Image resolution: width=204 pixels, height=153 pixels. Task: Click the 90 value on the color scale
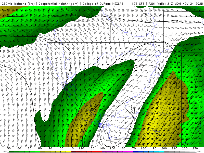(50, 148)
